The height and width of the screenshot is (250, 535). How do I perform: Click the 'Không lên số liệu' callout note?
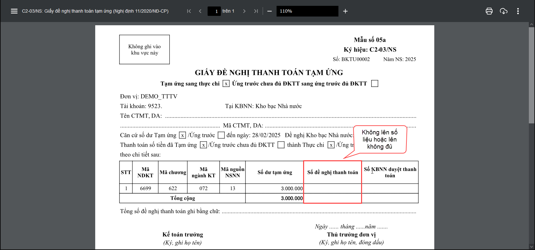coord(380,139)
